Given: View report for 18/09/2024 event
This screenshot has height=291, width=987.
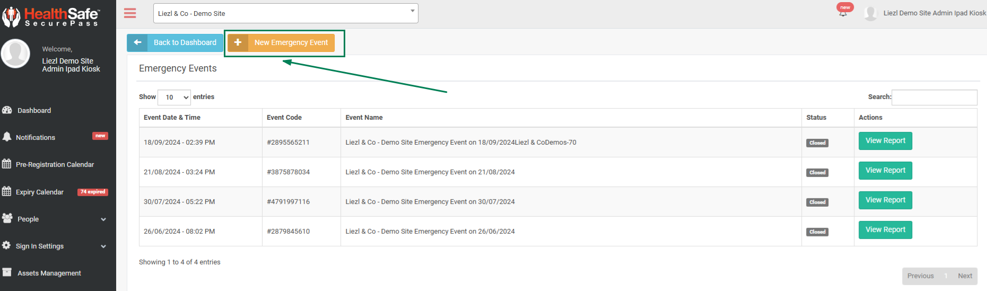Looking at the screenshot, I should 885,141.
